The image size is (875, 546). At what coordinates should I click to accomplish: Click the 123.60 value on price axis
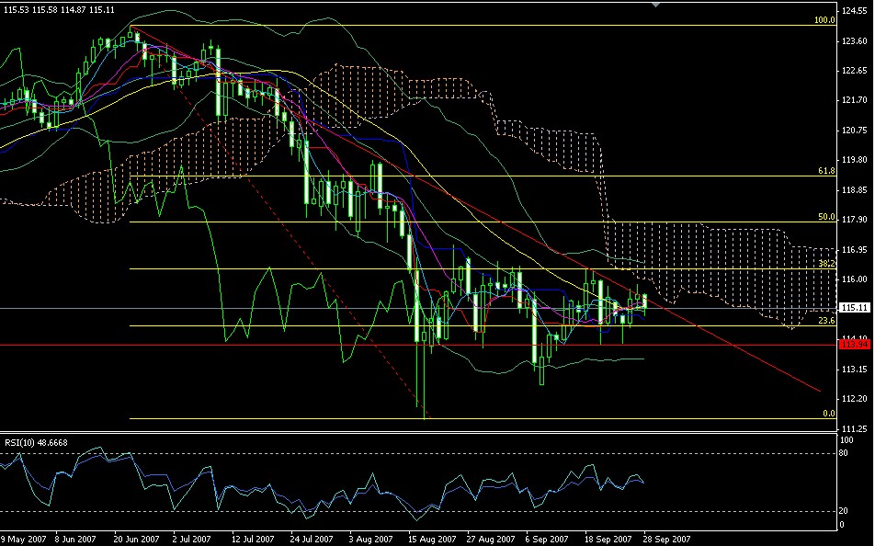pos(855,40)
